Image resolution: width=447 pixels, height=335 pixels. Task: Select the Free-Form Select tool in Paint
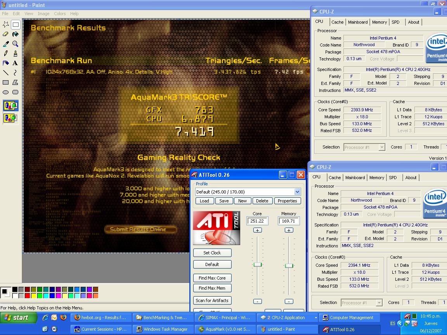pos(6,24)
